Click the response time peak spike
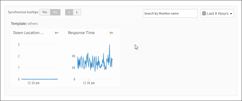Viewport: 242px width, 101px height. tap(109, 45)
